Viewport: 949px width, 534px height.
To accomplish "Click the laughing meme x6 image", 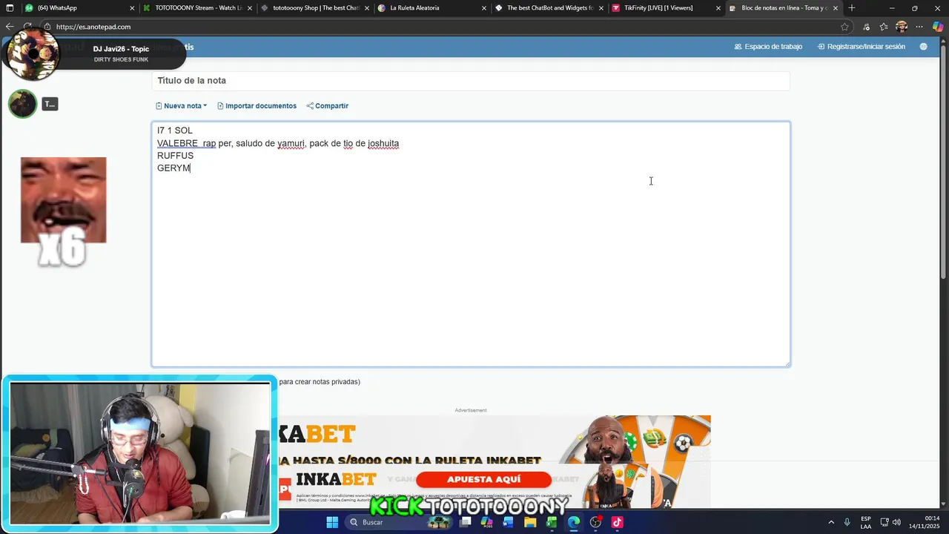I will point(64,211).
